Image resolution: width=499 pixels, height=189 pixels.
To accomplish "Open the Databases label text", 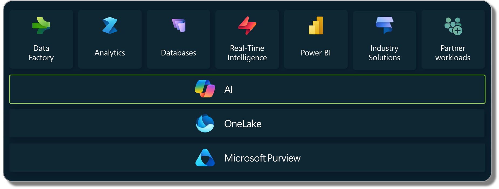I will coord(179,53).
